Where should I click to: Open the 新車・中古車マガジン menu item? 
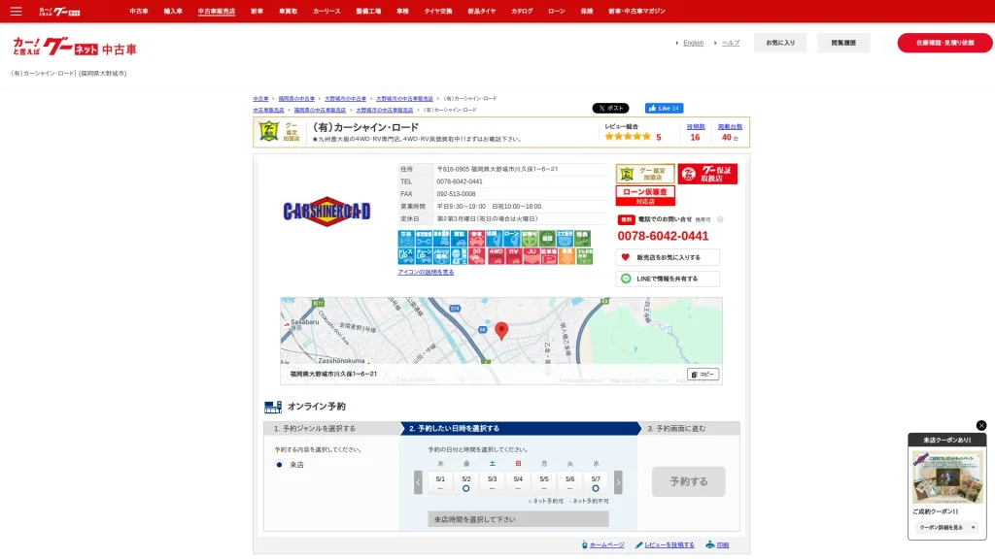636,12
